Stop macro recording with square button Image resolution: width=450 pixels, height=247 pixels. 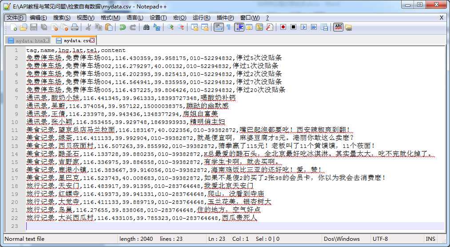pyautogui.click(x=293, y=27)
